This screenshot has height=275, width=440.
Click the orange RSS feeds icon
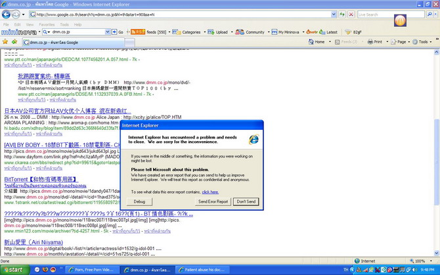(138, 32)
